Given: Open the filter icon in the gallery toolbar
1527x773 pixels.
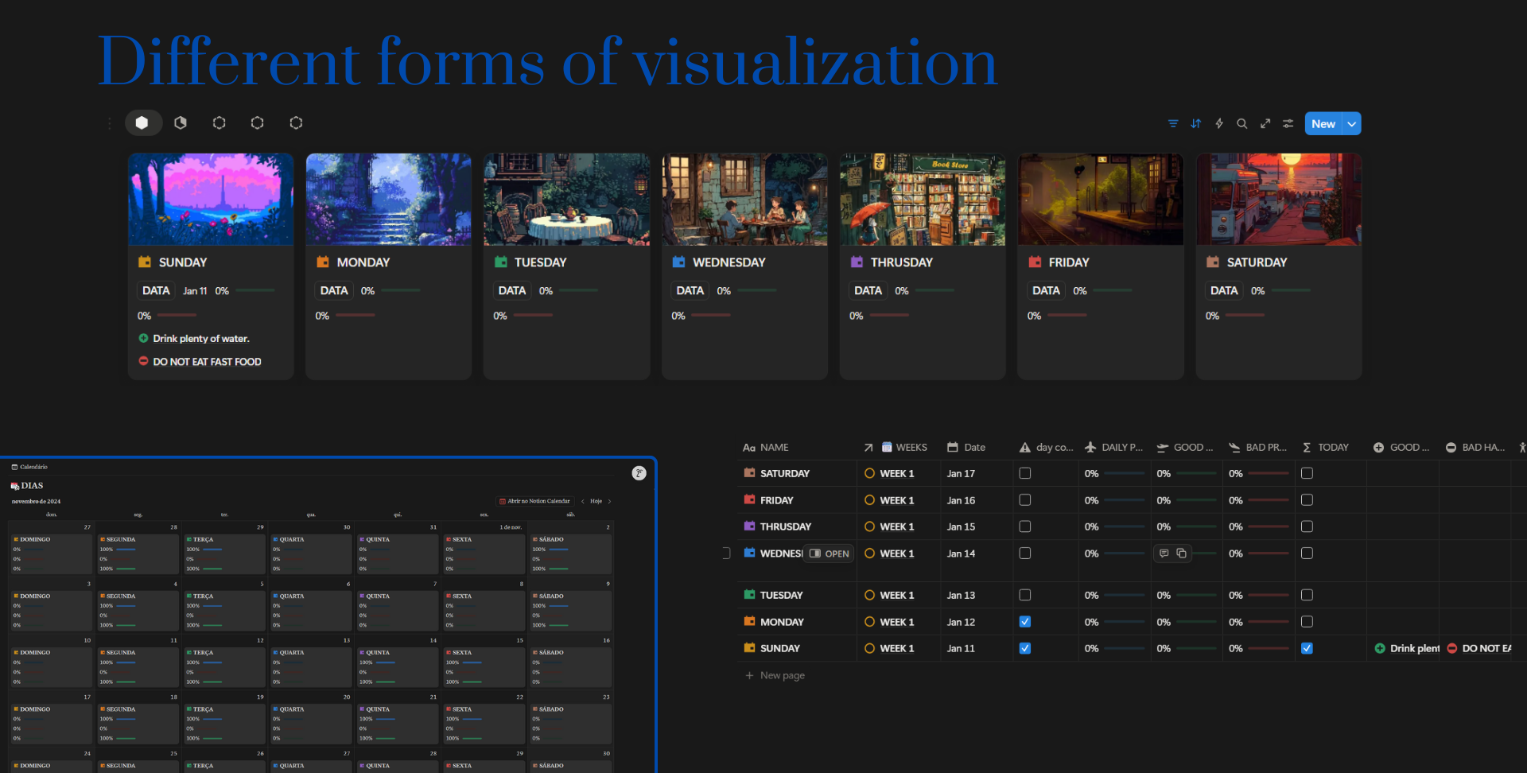Looking at the screenshot, I should click(x=1173, y=124).
